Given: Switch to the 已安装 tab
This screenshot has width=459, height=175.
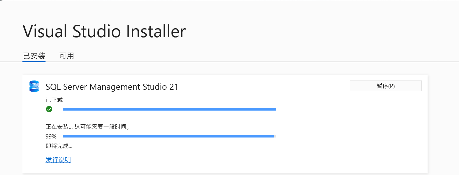Looking at the screenshot, I should (x=34, y=56).
